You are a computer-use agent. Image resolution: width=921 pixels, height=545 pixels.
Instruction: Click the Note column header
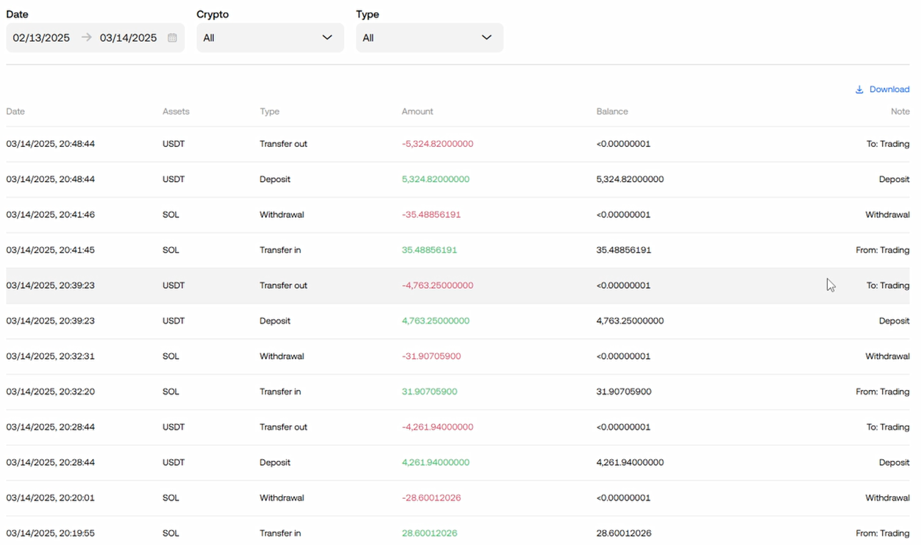900,111
